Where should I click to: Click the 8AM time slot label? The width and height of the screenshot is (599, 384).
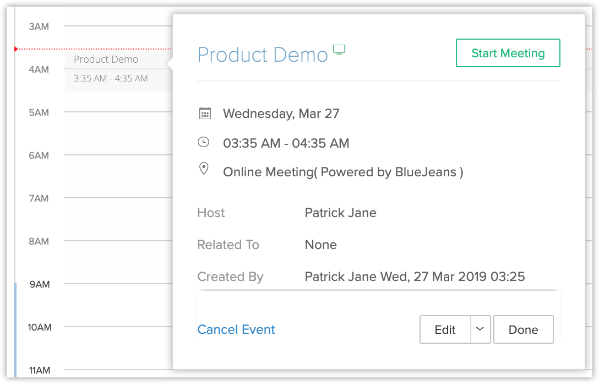(x=39, y=241)
